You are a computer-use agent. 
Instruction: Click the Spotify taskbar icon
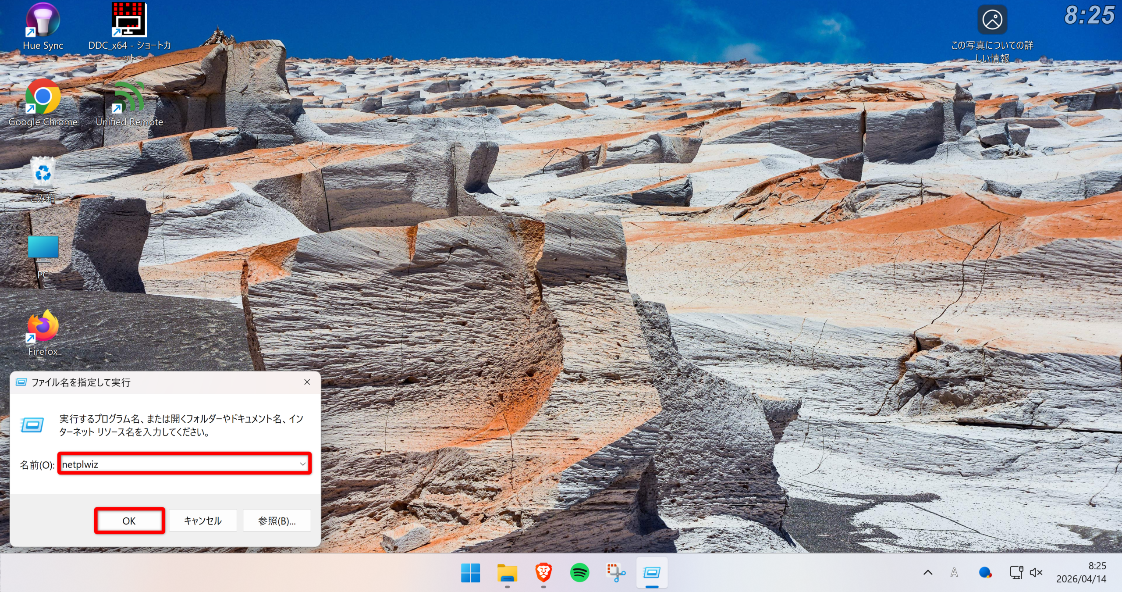tap(579, 573)
